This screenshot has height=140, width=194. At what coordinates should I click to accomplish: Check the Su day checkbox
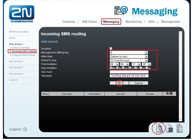[x=147, y=68]
